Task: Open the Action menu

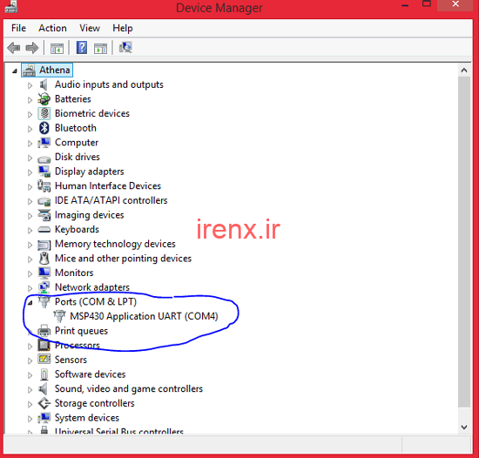Action: point(52,28)
